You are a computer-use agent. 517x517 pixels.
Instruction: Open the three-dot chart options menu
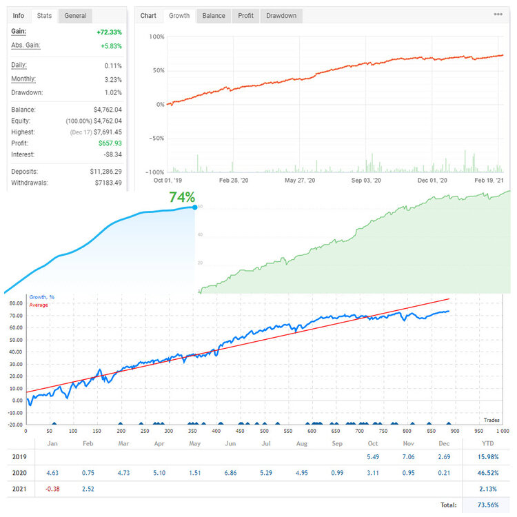[x=498, y=14]
